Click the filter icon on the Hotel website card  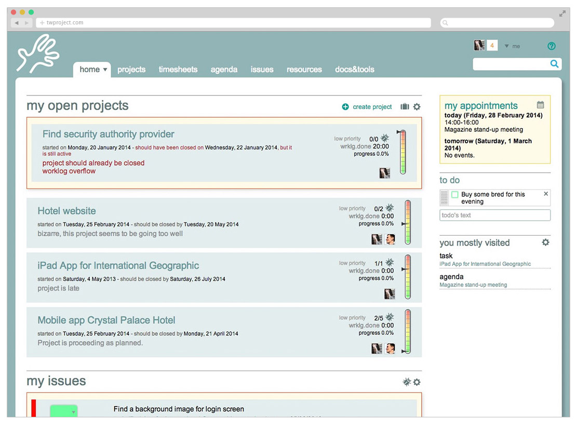point(391,207)
